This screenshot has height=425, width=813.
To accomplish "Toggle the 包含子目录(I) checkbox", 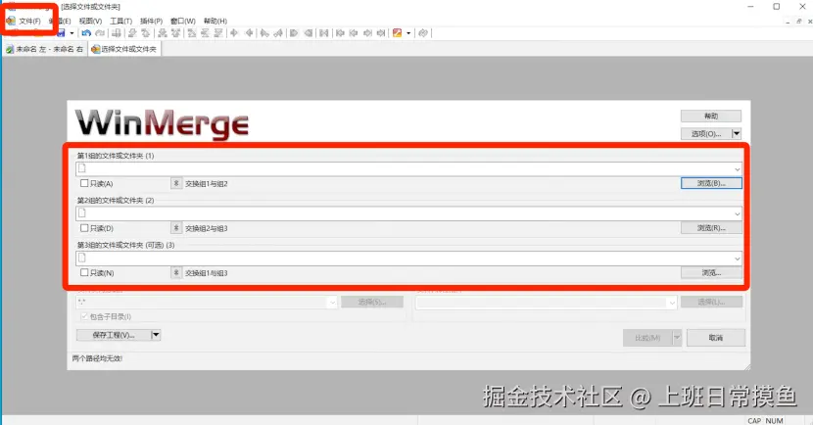I will point(84,316).
